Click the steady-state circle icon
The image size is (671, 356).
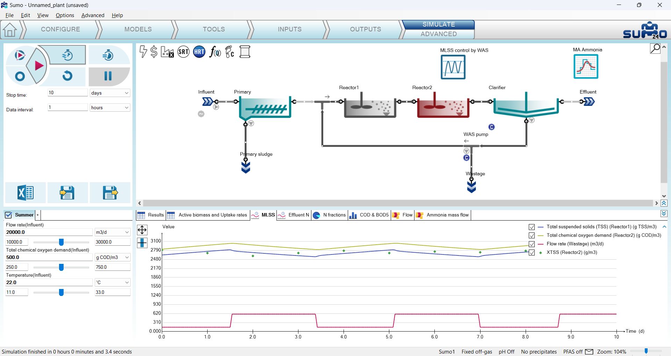(x=20, y=76)
